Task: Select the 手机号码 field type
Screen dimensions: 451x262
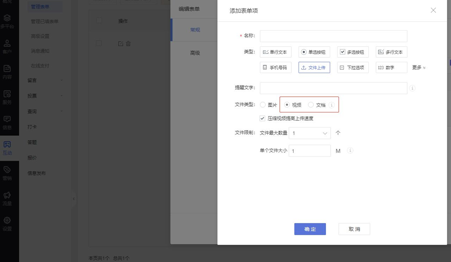Action: click(276, 67)
